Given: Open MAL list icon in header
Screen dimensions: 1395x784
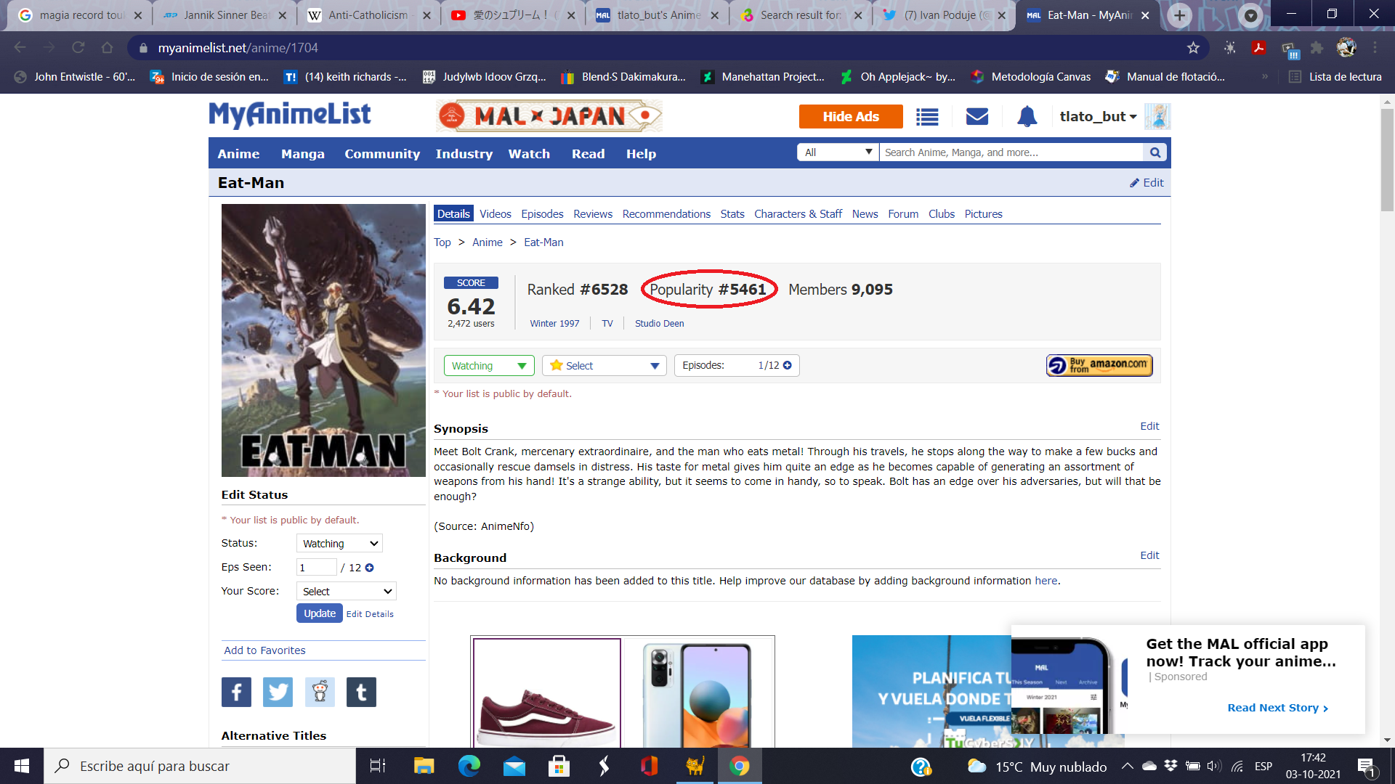Looking at the screenshot, I should [x=927, y=117].
